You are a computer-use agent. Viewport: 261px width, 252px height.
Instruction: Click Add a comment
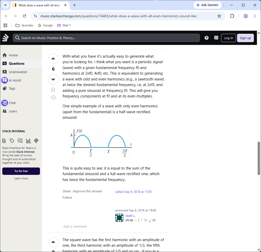click(75, 226)
